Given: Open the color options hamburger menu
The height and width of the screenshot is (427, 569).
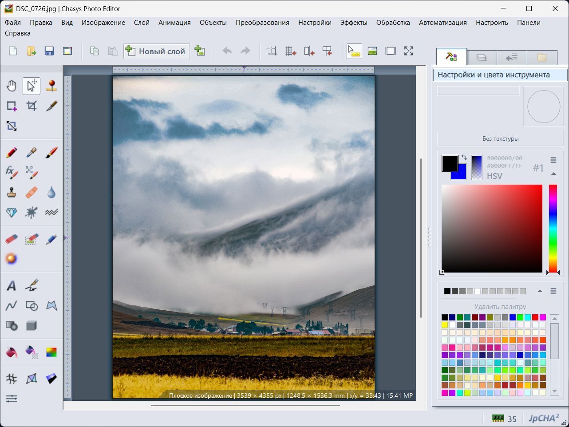Looking at the screenshot, I should (x=553, y=160).
